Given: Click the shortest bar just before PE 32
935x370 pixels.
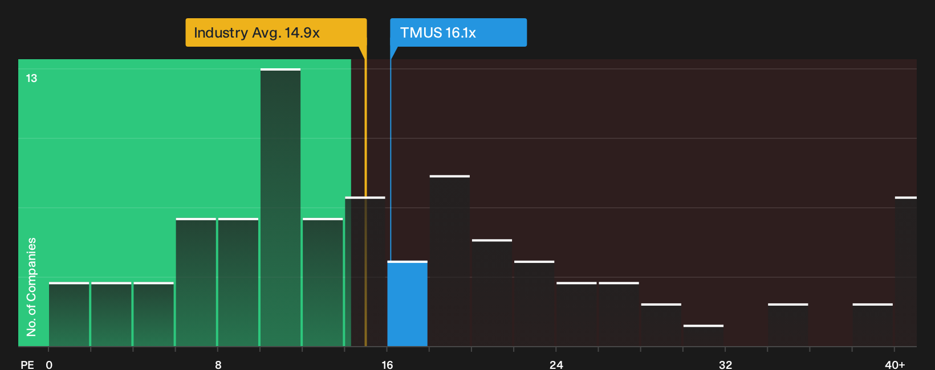Looking at the screenshot, I should [x=704, y=336].
